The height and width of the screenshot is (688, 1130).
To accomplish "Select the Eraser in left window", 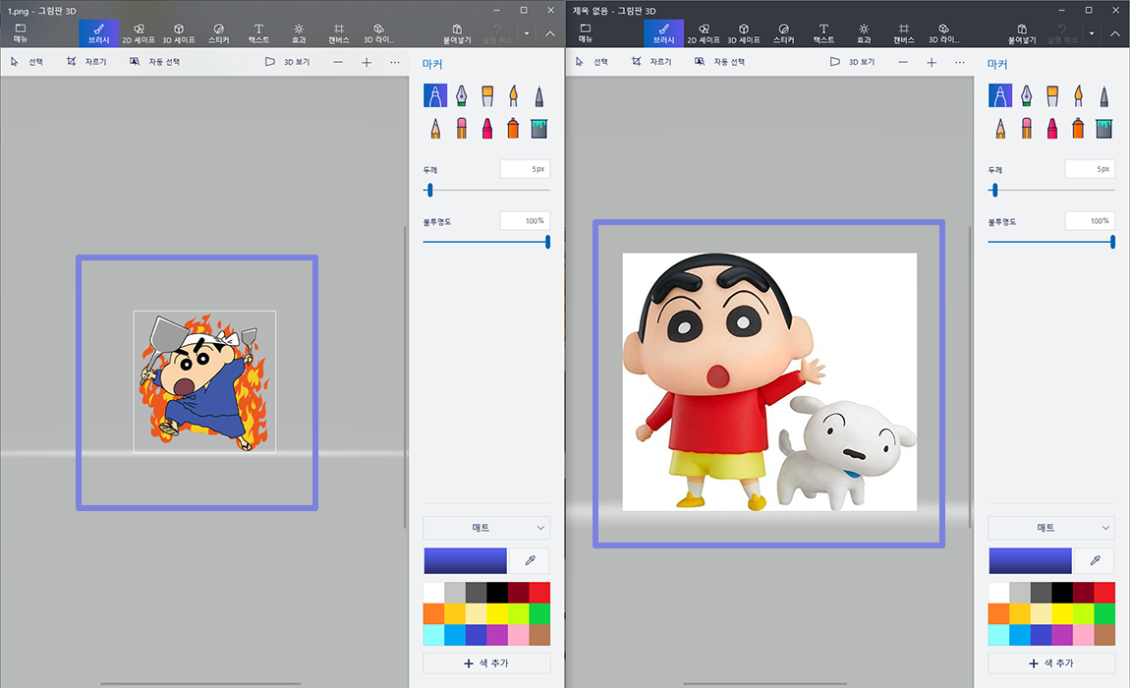I will point(461,129).
